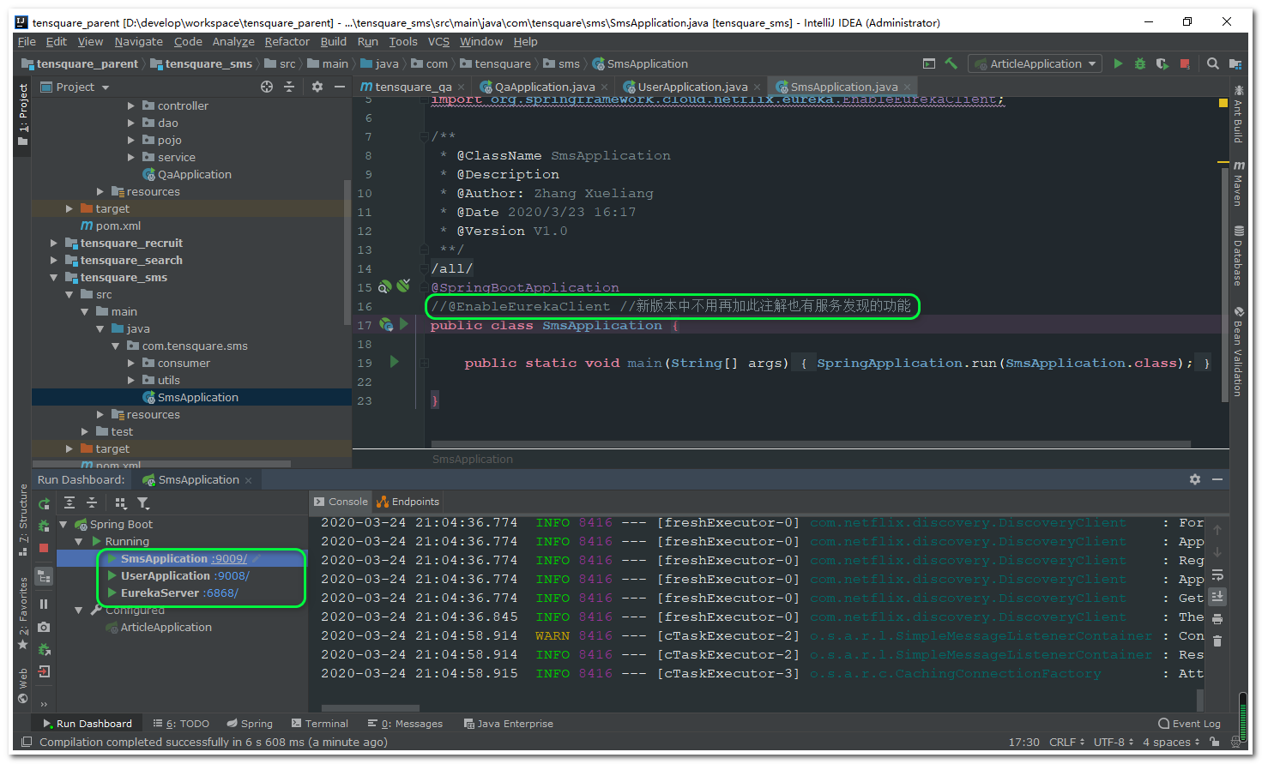This screenshot has height=764, width=1262.
Task: Open the Event Log button
Action: tap(1189, 724)
